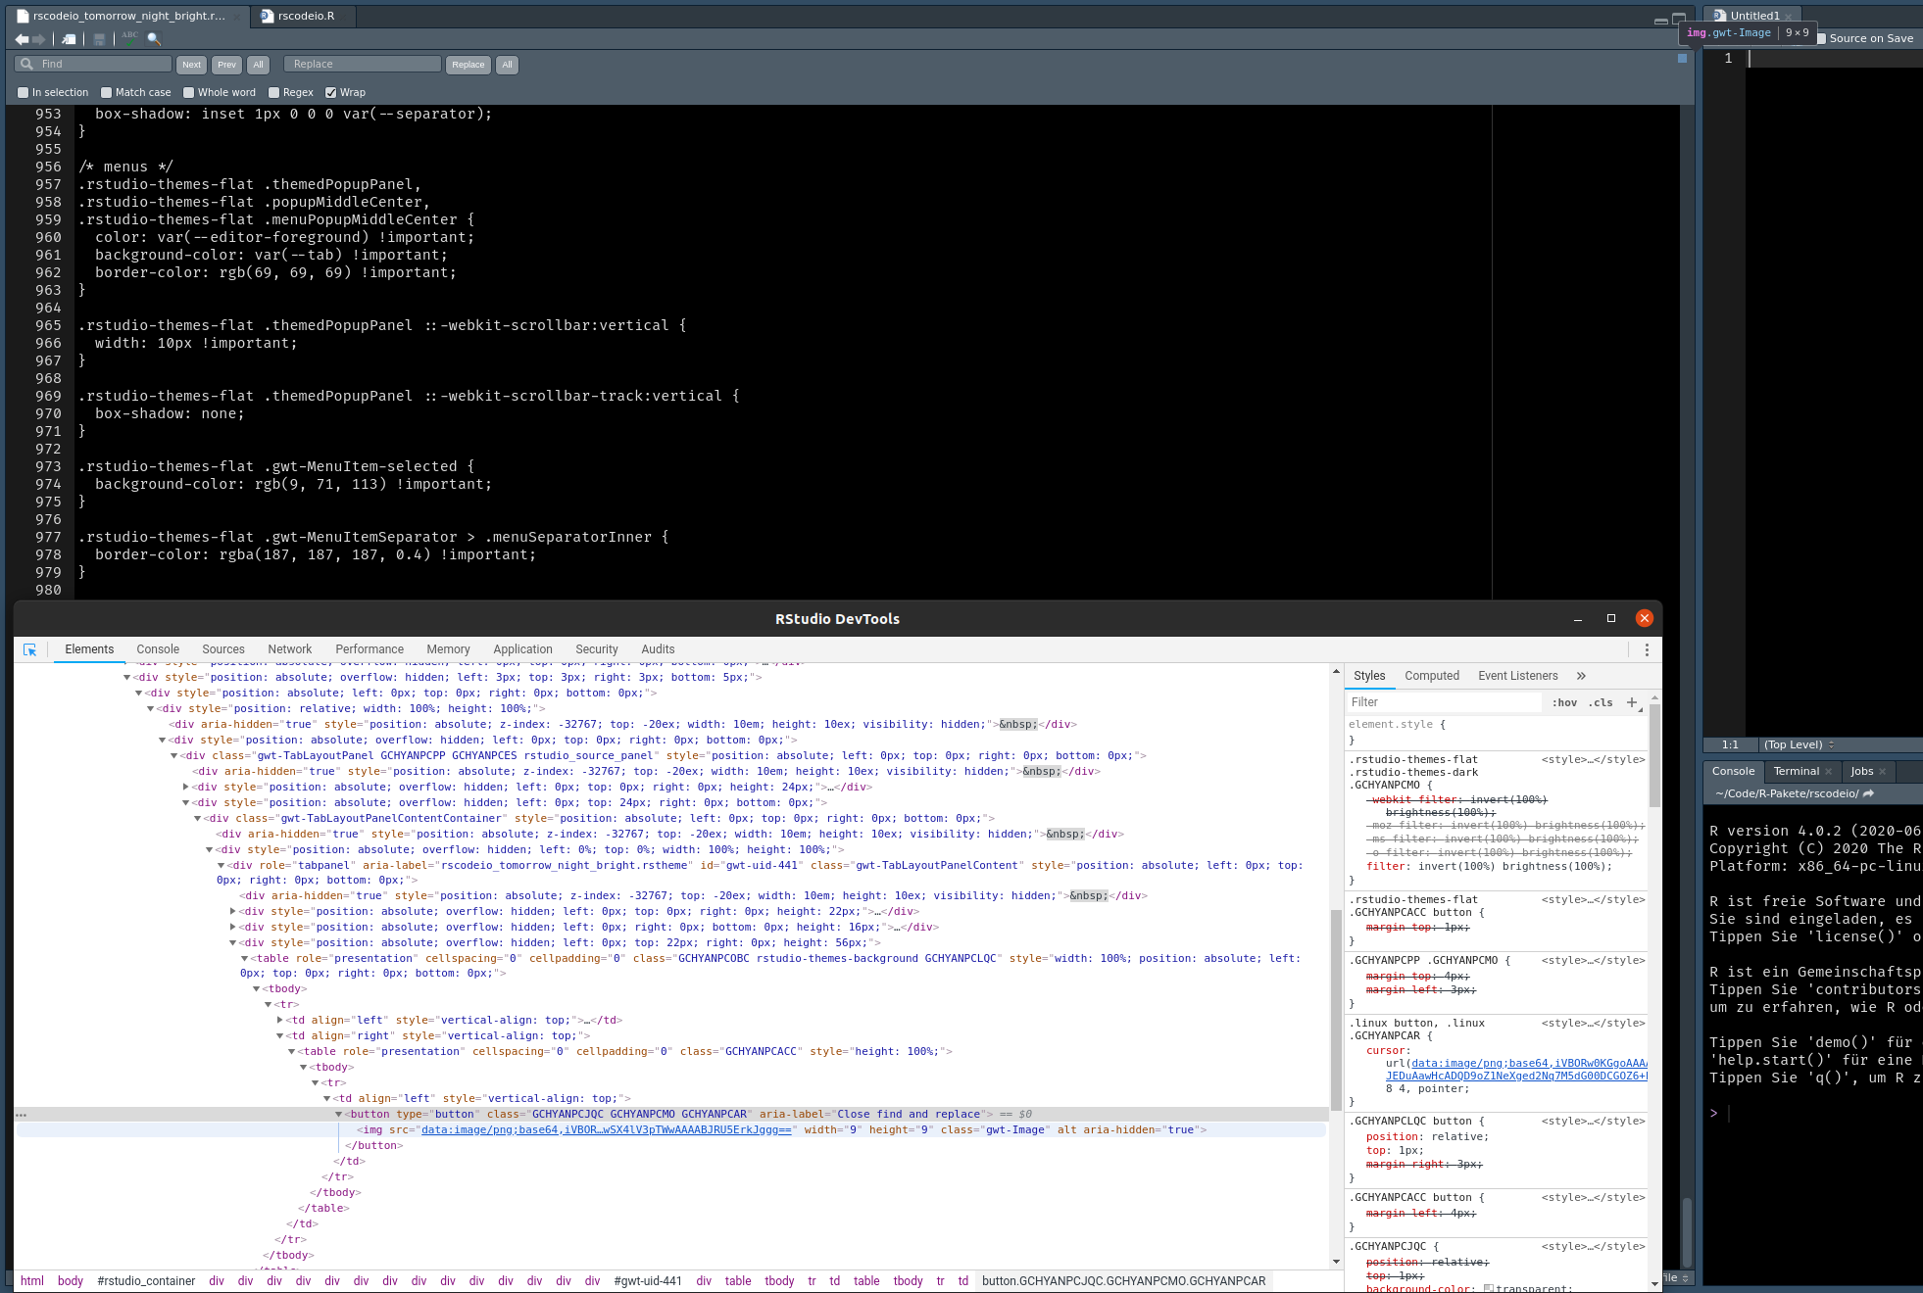Enable the Match case checkbox

pyautogui.click(x=106, y=92)
